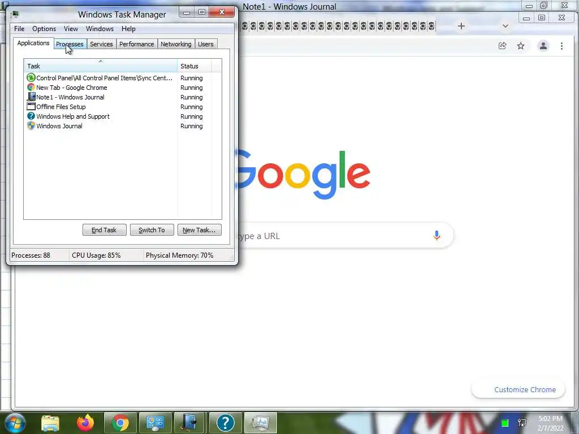This screenshot has width=579, height=434.
Task: Select the 'Windows Help and Support' task text
Action: [73, 116]
